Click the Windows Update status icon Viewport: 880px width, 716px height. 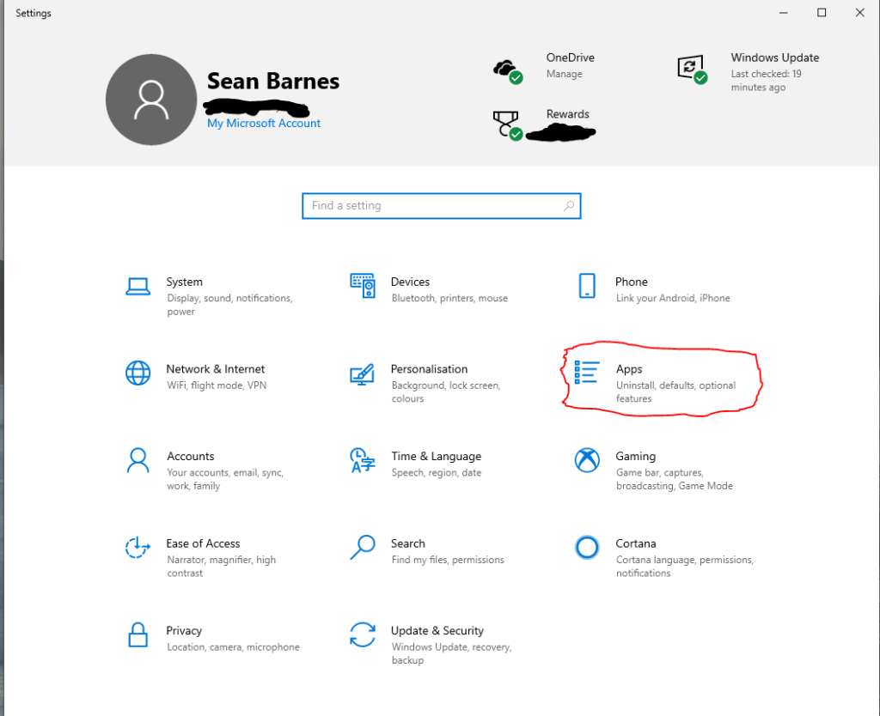pos(692,70)
